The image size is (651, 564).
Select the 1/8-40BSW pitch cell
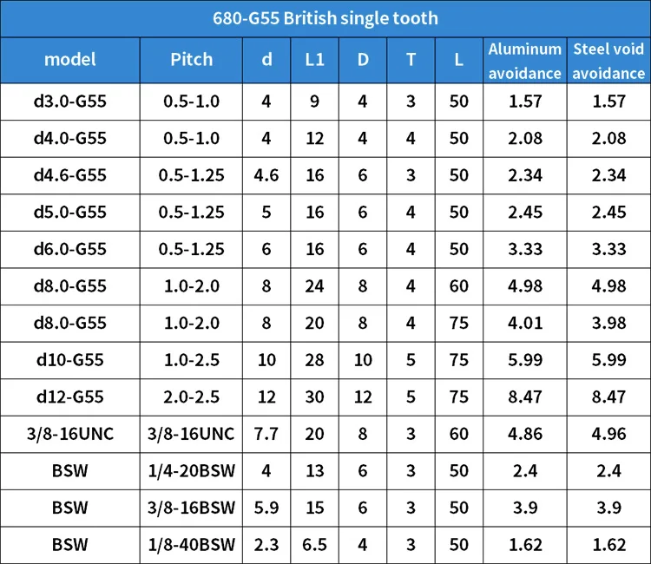click(x=191, y=545)
